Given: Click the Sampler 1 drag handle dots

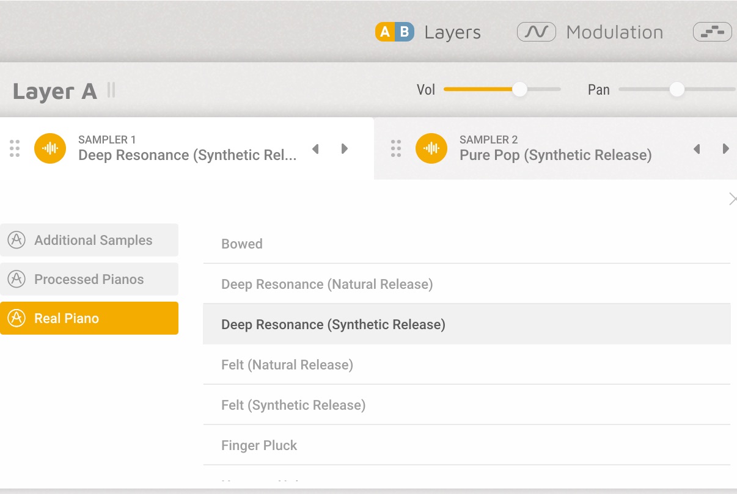Looking at the screenshot, I should point(15,148).
